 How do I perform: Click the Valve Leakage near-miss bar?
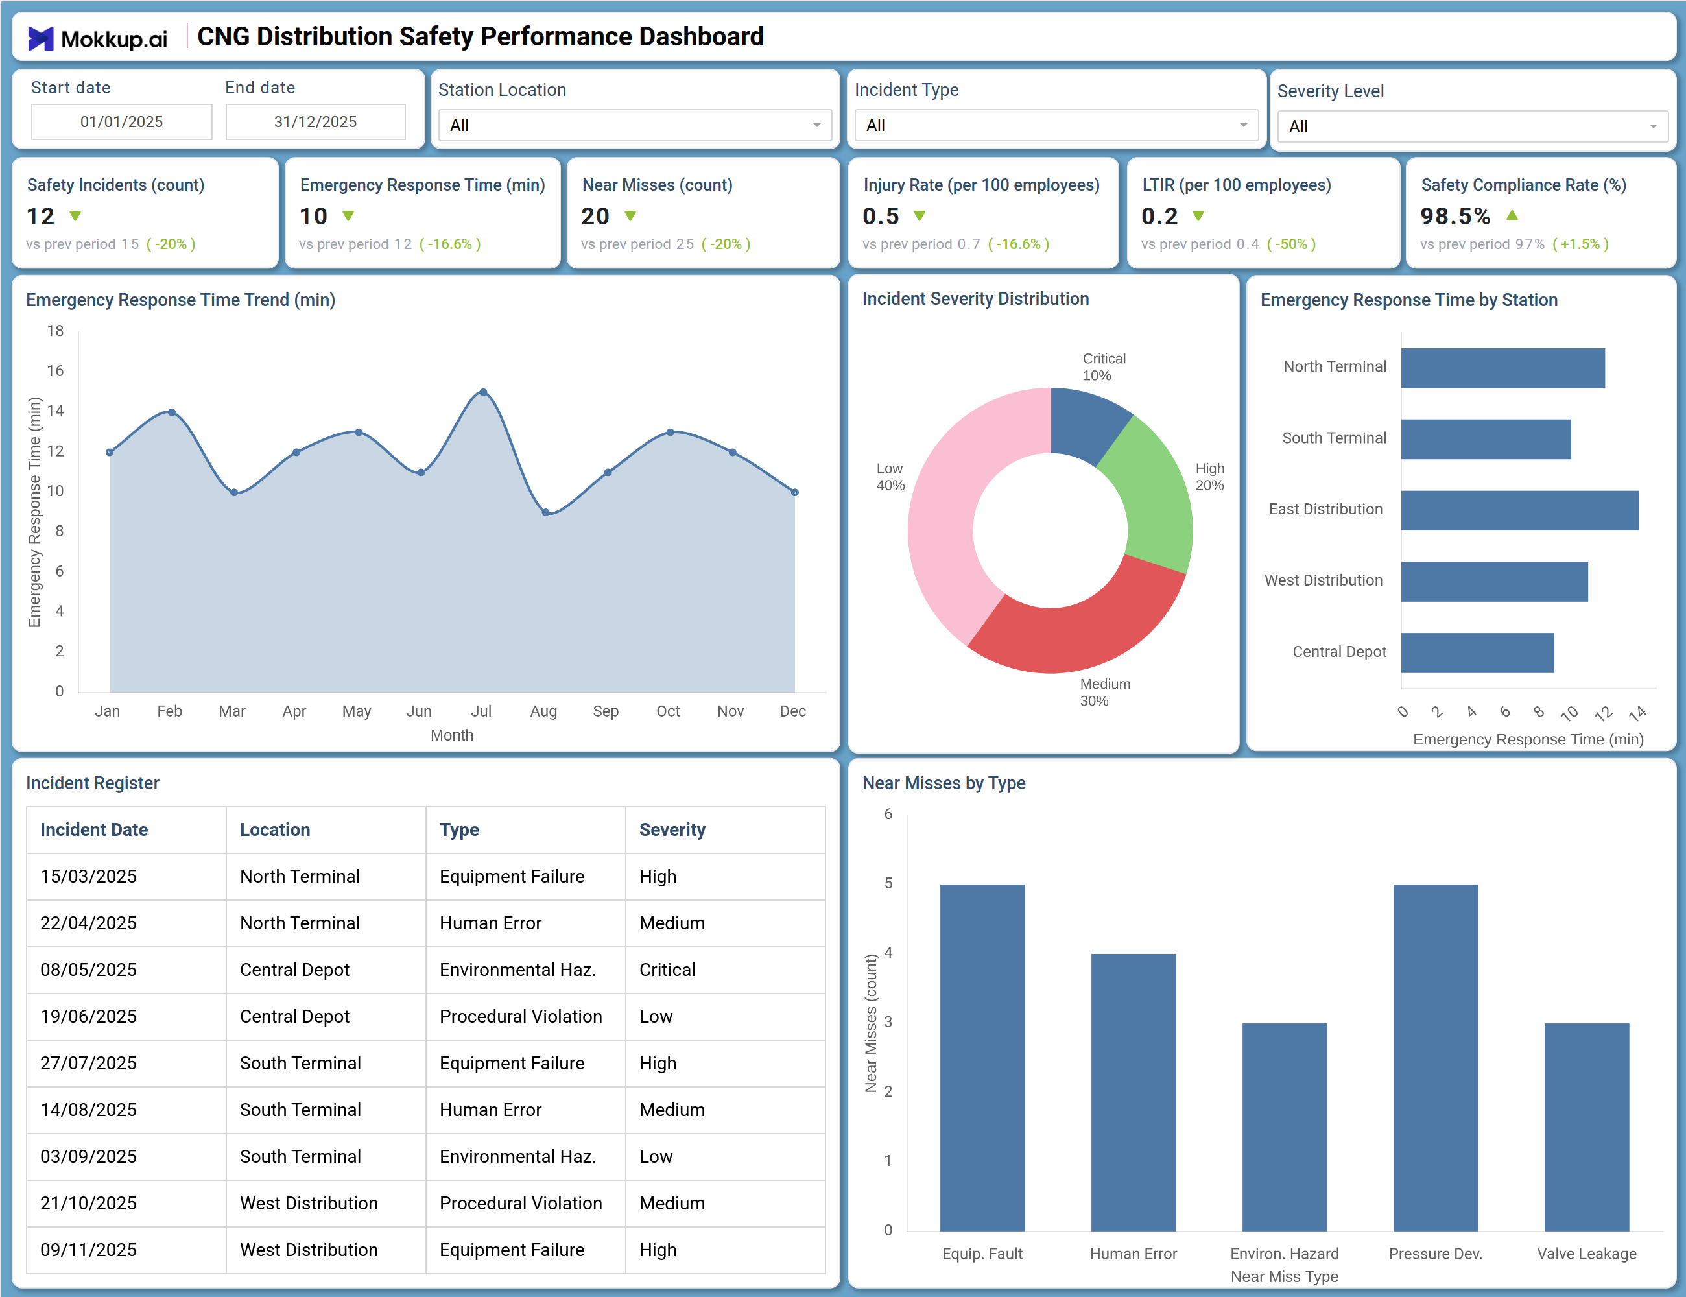click(1586, 1127)
